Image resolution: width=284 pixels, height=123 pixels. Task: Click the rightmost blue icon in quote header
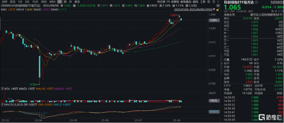coord(283,11)
